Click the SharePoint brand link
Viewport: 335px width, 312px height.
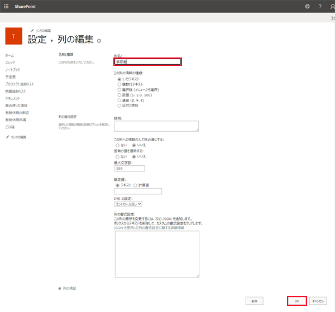25,6
